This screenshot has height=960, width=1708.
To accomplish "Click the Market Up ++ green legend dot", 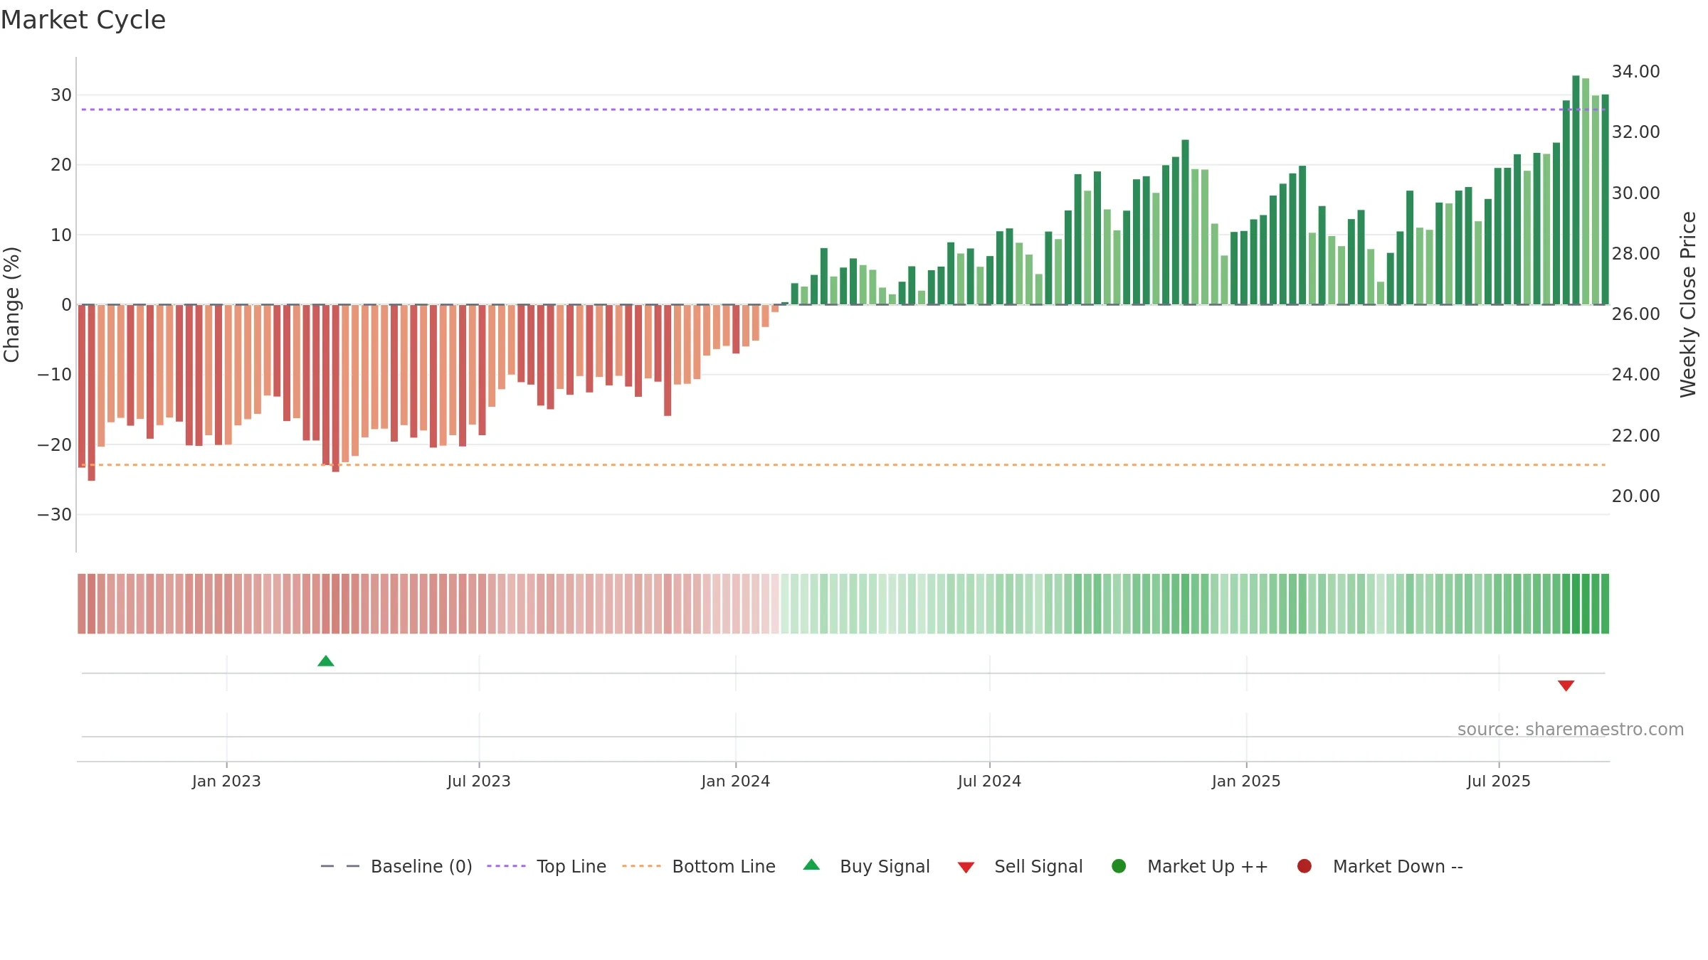I will [1119, 866].
